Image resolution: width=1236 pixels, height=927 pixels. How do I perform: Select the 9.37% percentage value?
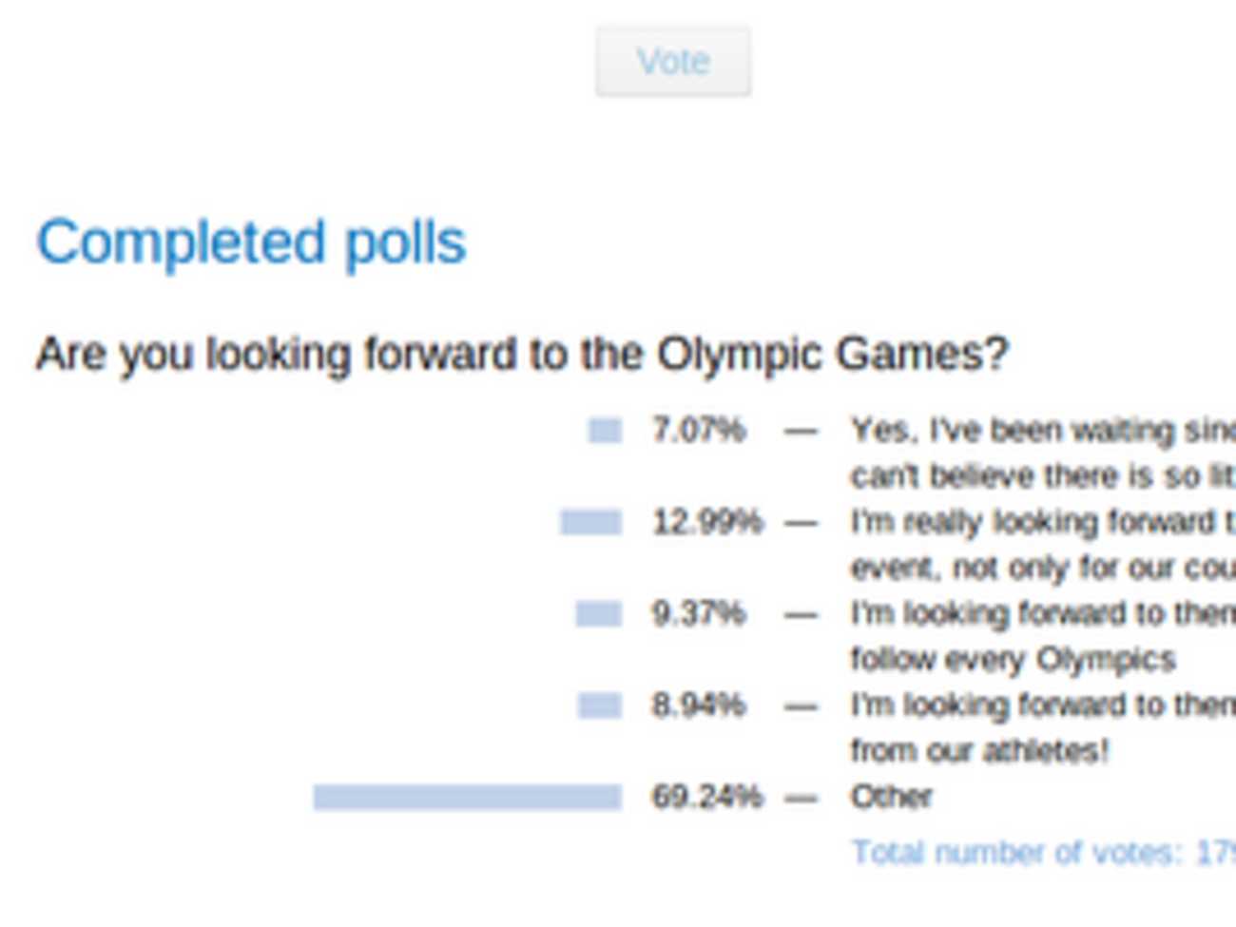[x=698, y=614]
